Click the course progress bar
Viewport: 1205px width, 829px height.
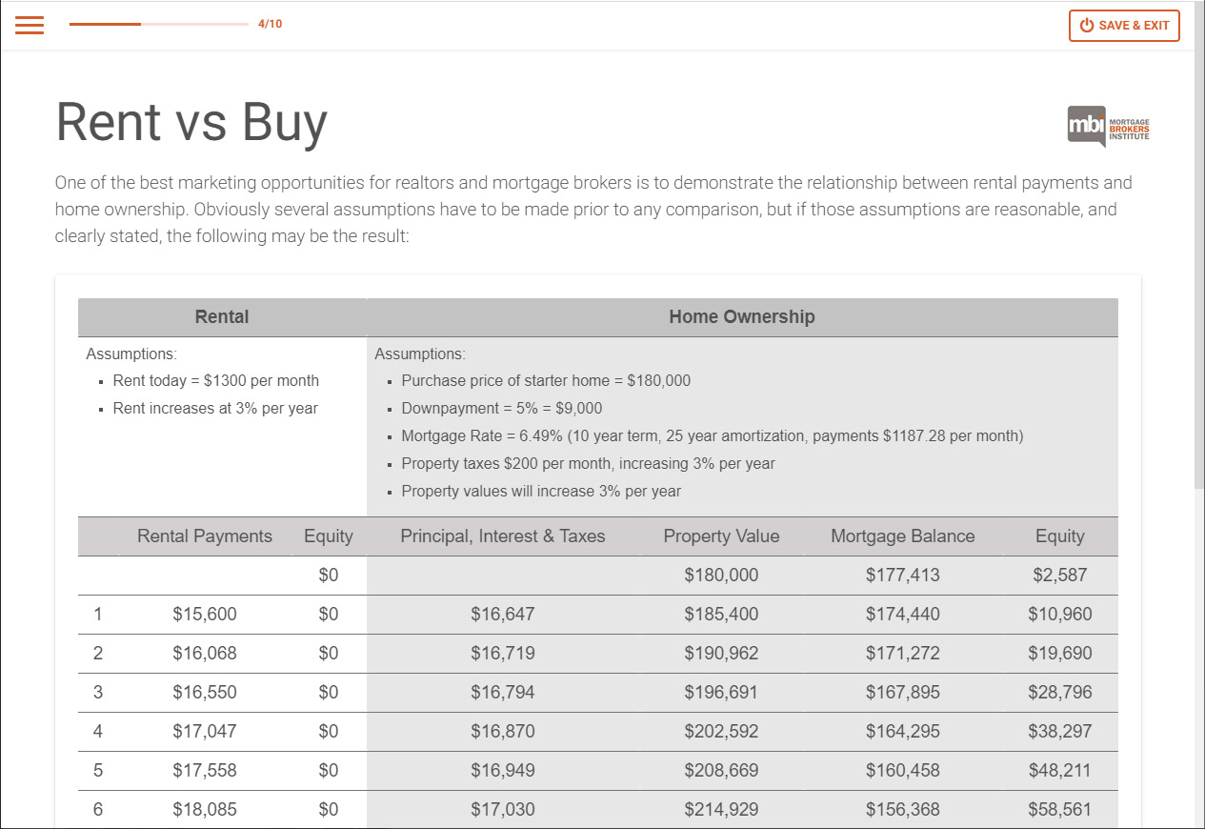pos(158,24)
